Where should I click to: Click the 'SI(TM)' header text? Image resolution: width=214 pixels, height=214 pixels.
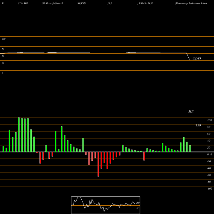(81, 3)
